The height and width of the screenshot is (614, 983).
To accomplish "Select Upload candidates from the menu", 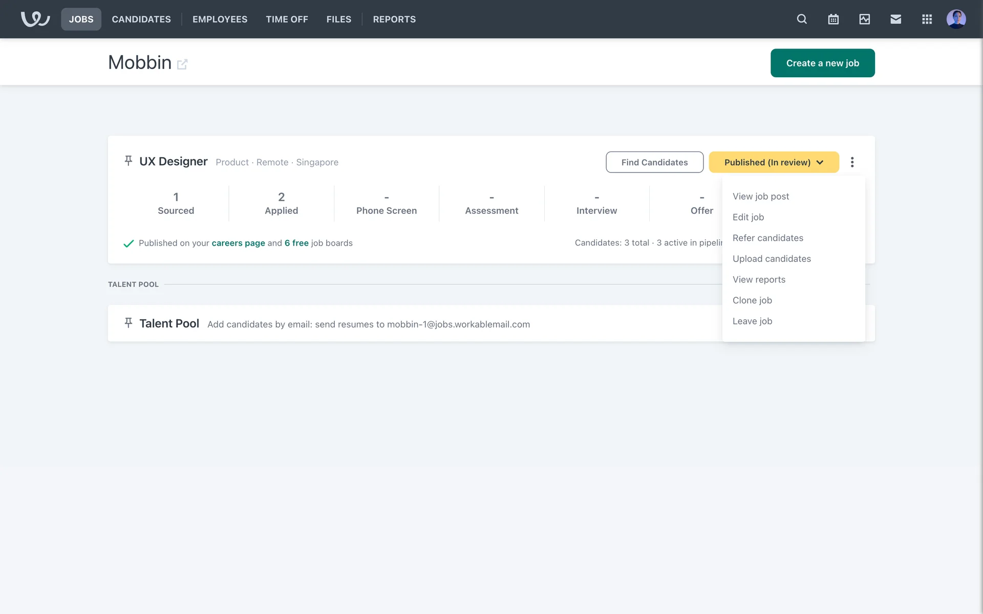I will coord(772,259).
